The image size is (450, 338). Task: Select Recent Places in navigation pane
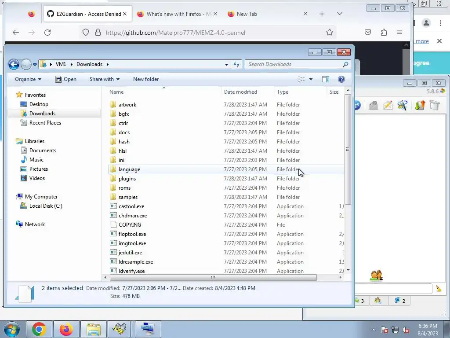(41, 123)
